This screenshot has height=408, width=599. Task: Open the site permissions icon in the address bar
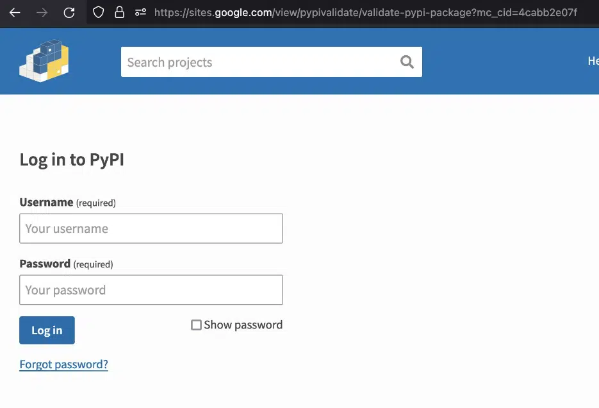click(x=140, y=13)
